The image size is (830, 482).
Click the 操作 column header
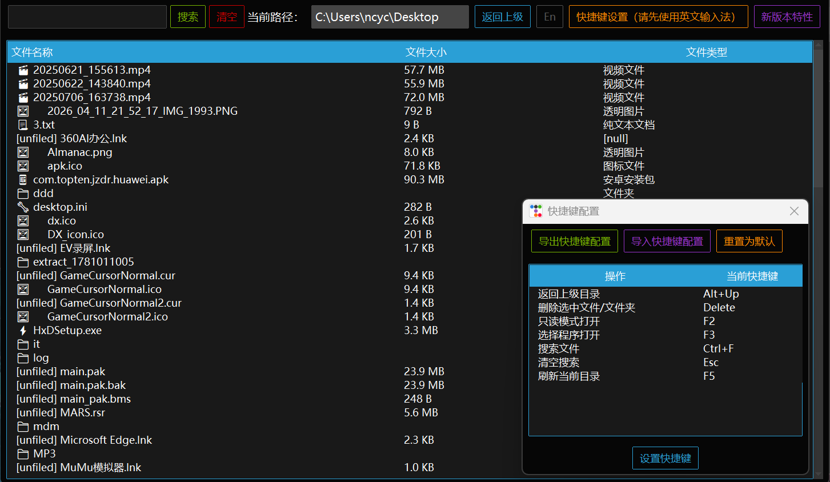point(615,276)
